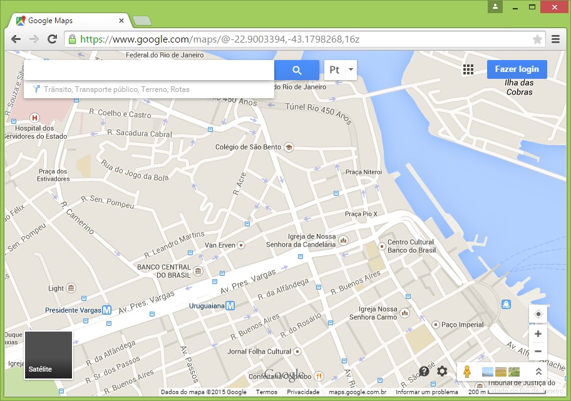Click the Praça Niteroi label

(x=363, y=172)
